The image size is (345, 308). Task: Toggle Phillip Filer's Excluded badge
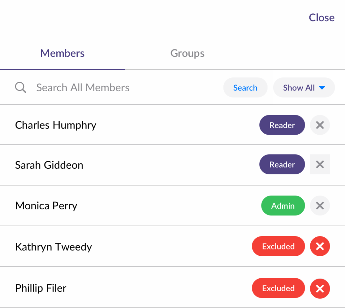click(278, 288)
